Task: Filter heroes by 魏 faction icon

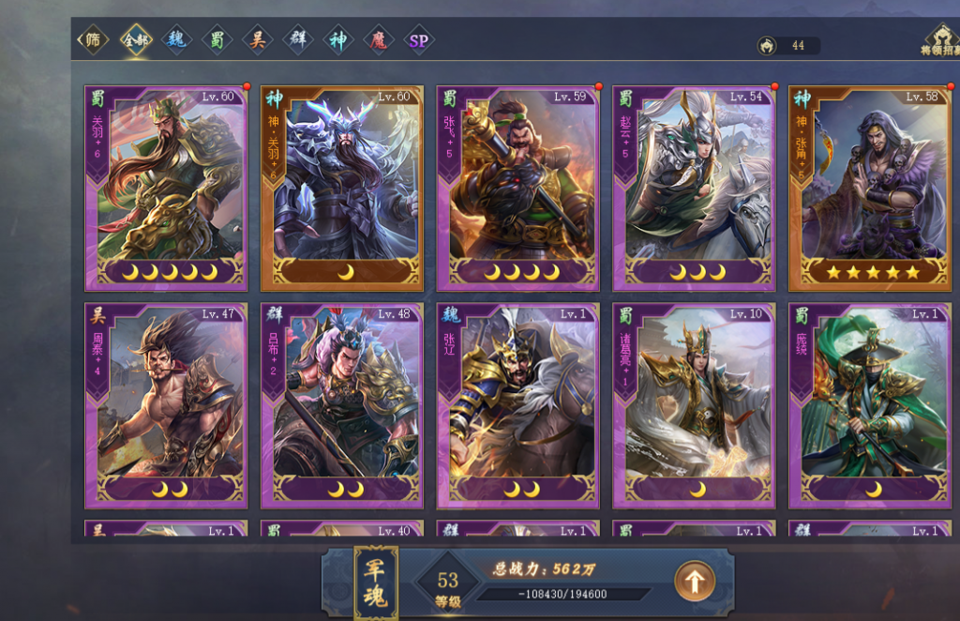Action: click(x=176, y=39)
